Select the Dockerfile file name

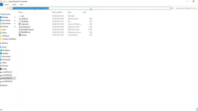[x=25, y=21]
